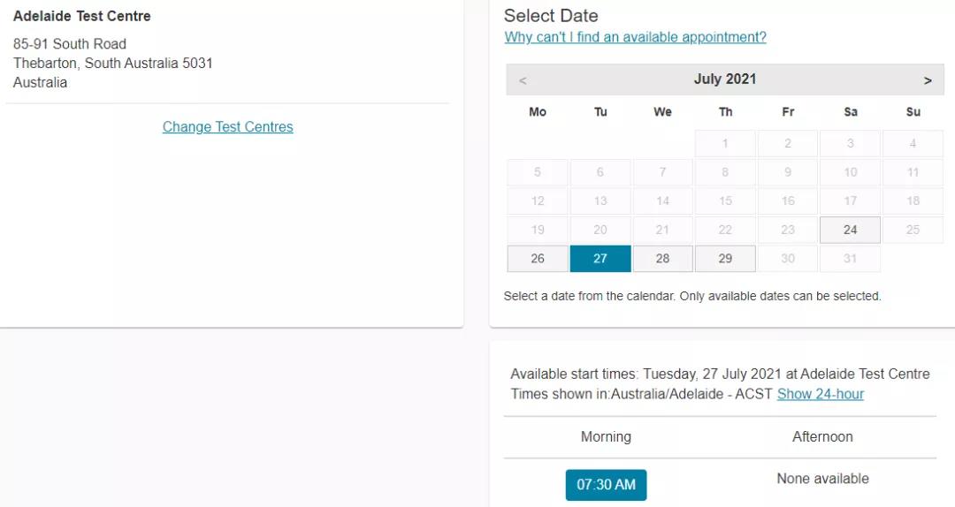The height and width of the screenshot is (507, 955).
Task: Pick July 27 in the calendar
Action: pos(600,259)
